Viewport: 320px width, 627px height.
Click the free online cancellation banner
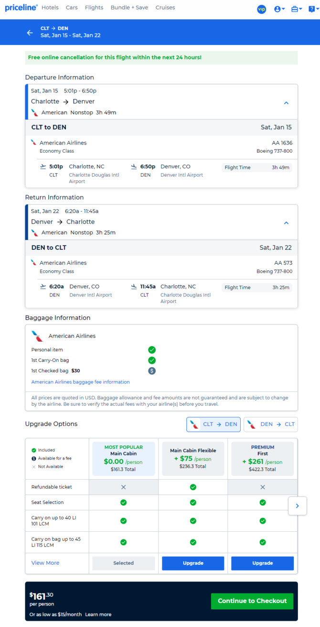point(161,57)
